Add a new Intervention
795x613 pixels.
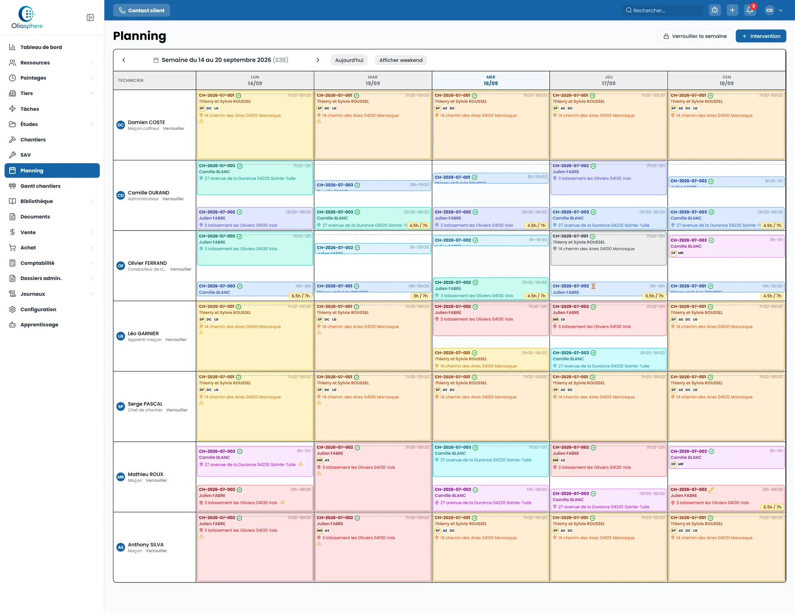(x=761, y=36)
